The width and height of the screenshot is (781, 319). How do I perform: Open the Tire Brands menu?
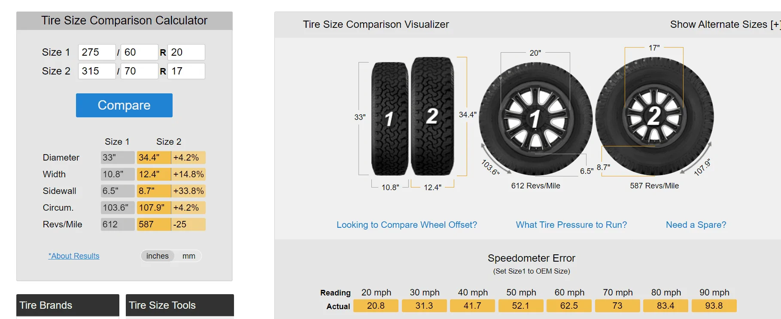(x=67, y=305)
